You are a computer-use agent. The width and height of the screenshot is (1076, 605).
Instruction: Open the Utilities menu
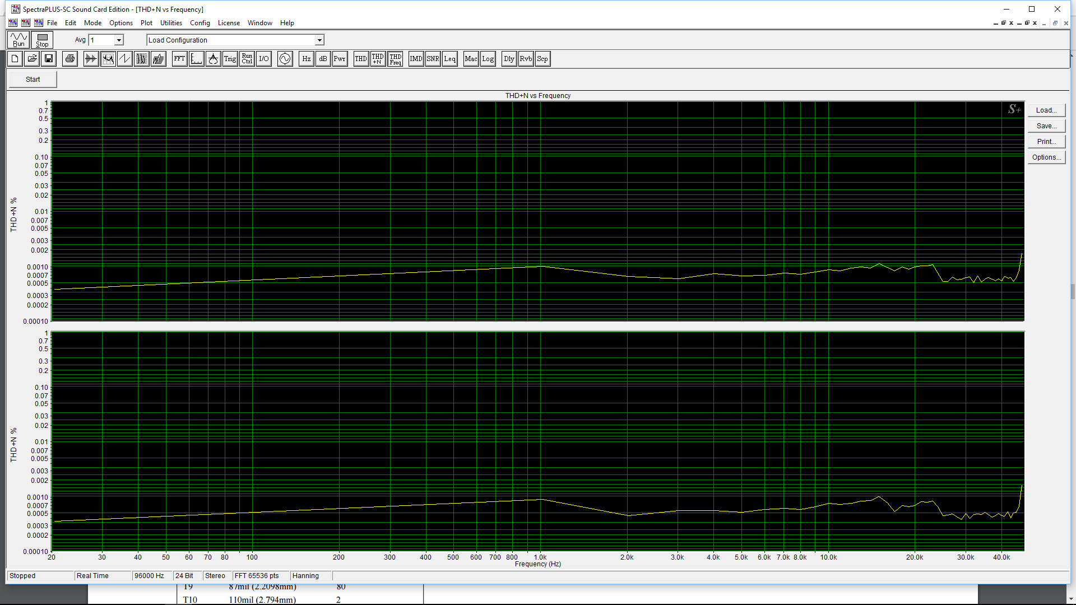171,23
